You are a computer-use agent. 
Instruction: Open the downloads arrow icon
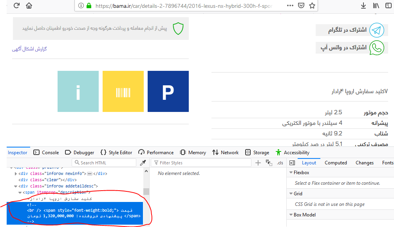[x=363, y=5]
